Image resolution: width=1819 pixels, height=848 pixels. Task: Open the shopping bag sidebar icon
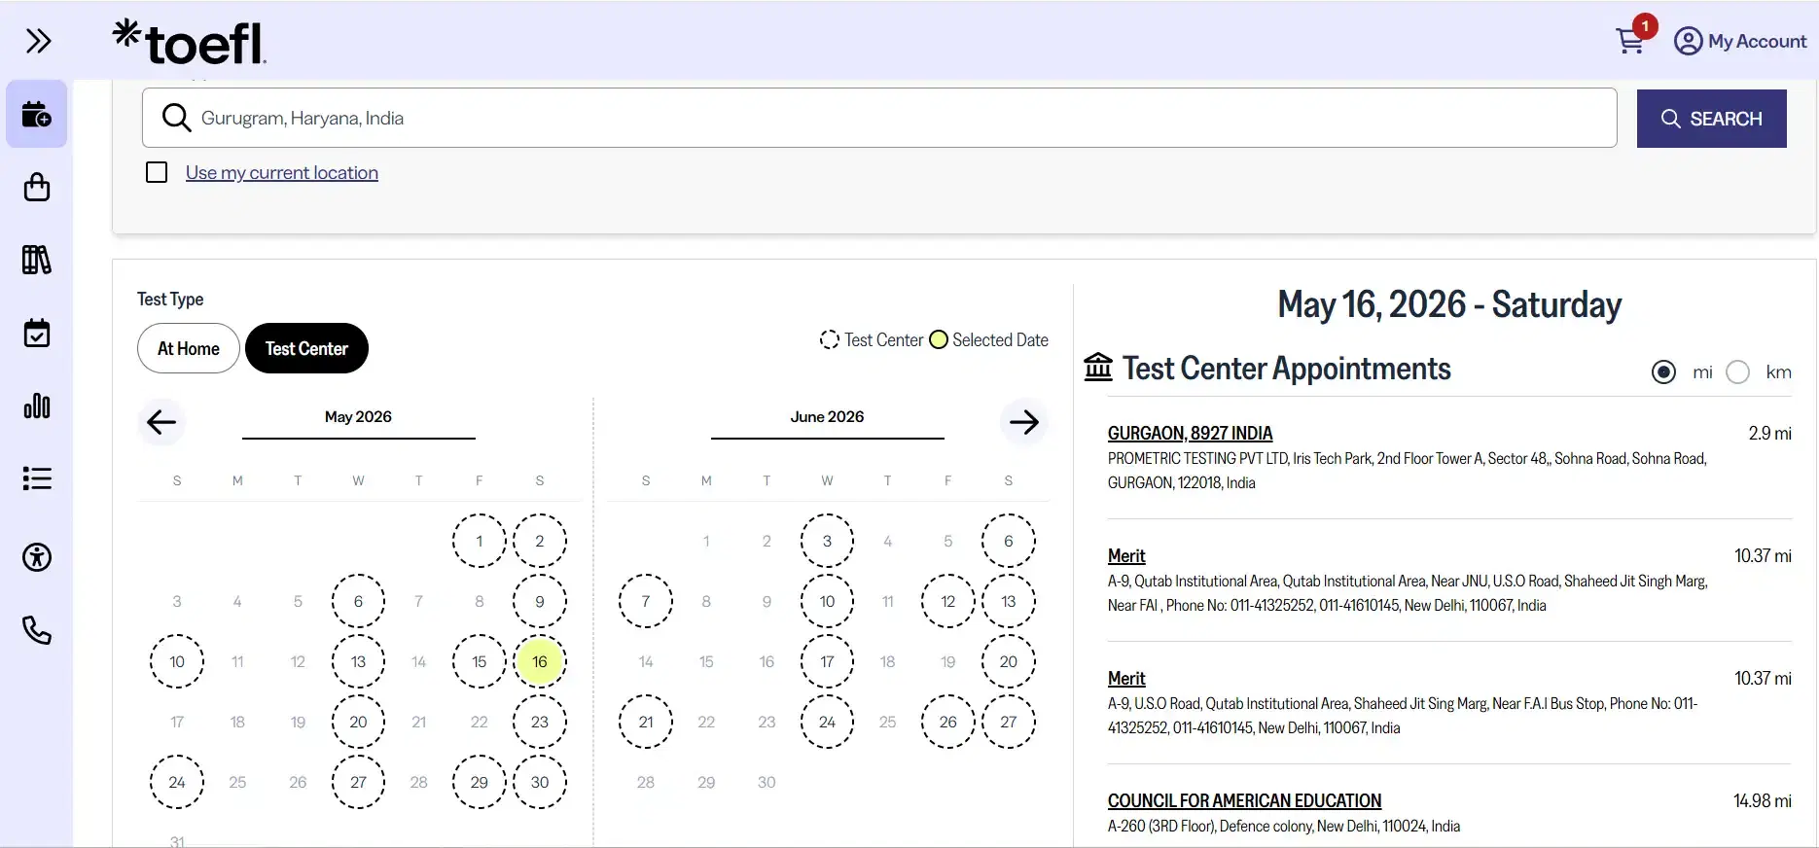[x=37, y=187]
